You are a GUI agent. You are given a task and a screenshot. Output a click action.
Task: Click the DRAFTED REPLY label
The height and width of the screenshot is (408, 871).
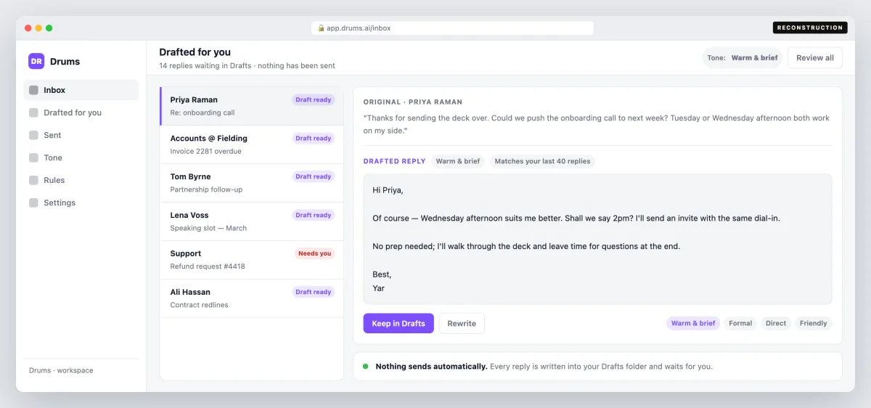pos(394,161)
